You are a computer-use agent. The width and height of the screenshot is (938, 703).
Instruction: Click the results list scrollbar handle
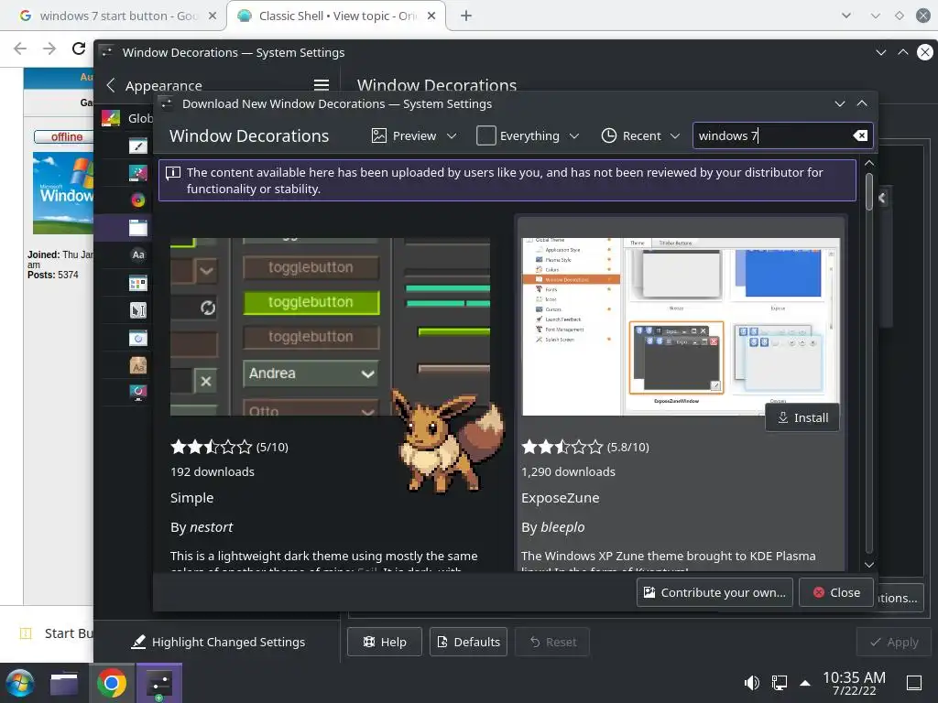(x=869, y=191)
